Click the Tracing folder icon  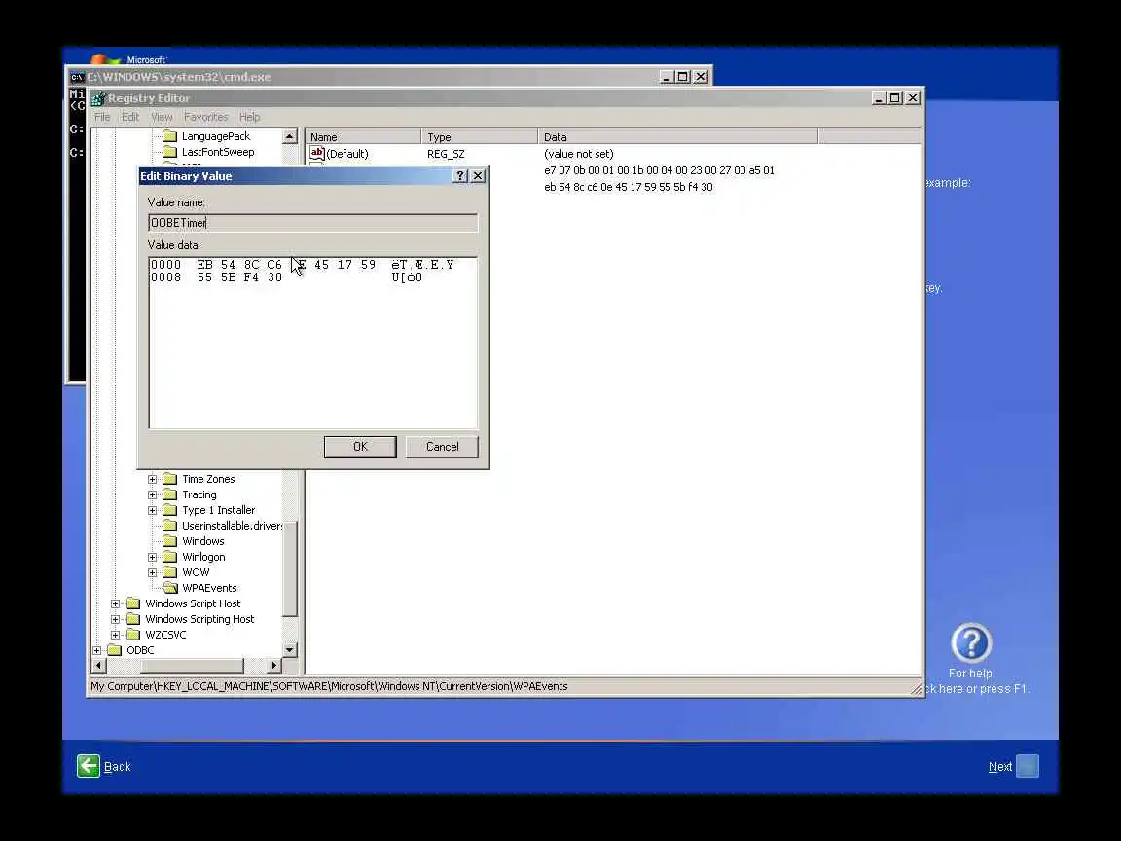pos(169,494)
